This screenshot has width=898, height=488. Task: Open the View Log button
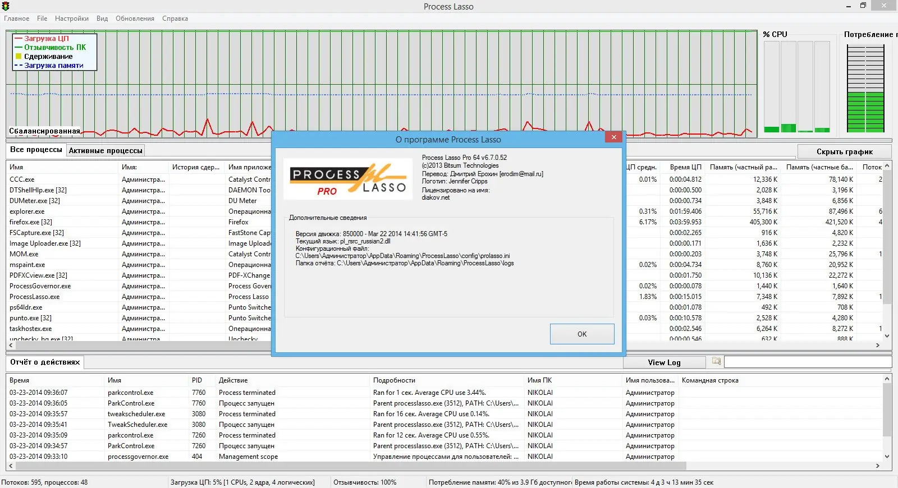pos(664,362)
